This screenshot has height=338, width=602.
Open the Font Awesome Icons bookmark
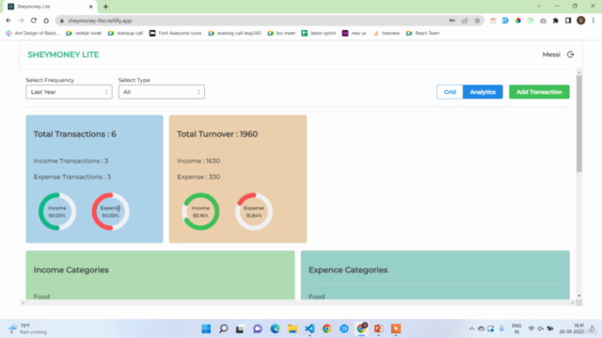point(176,34)
